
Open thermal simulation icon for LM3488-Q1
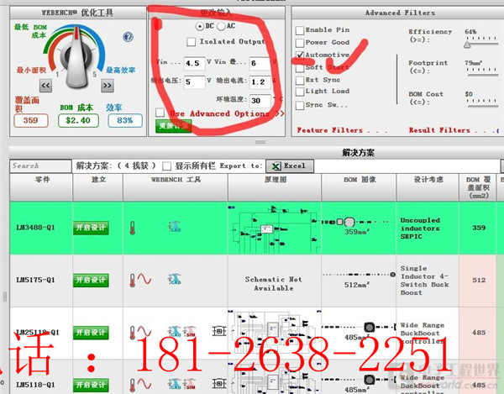132,228
